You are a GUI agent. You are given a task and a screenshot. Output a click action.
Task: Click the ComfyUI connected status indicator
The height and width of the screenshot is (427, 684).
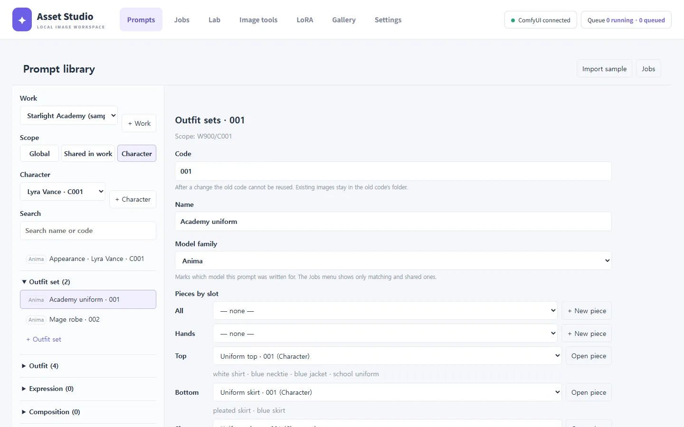541,20
